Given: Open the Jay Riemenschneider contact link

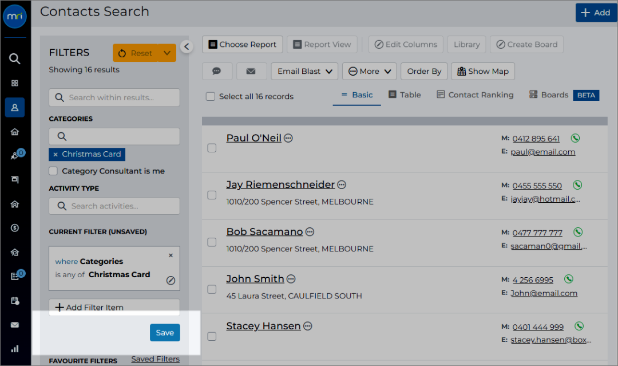Looking at the screenshot, I should click(280, 184).
